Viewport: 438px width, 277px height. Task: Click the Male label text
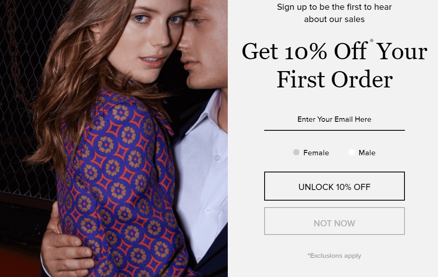(367, 153)
